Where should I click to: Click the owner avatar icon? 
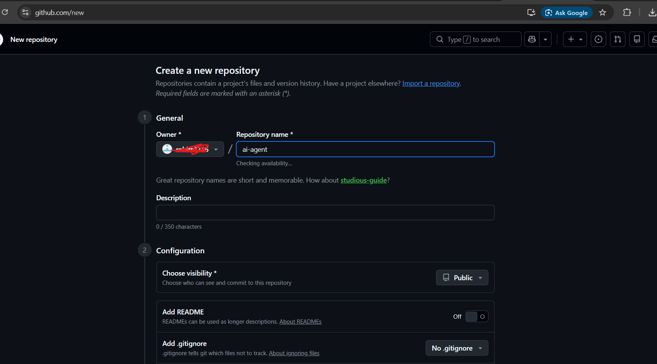pos(167,149)
